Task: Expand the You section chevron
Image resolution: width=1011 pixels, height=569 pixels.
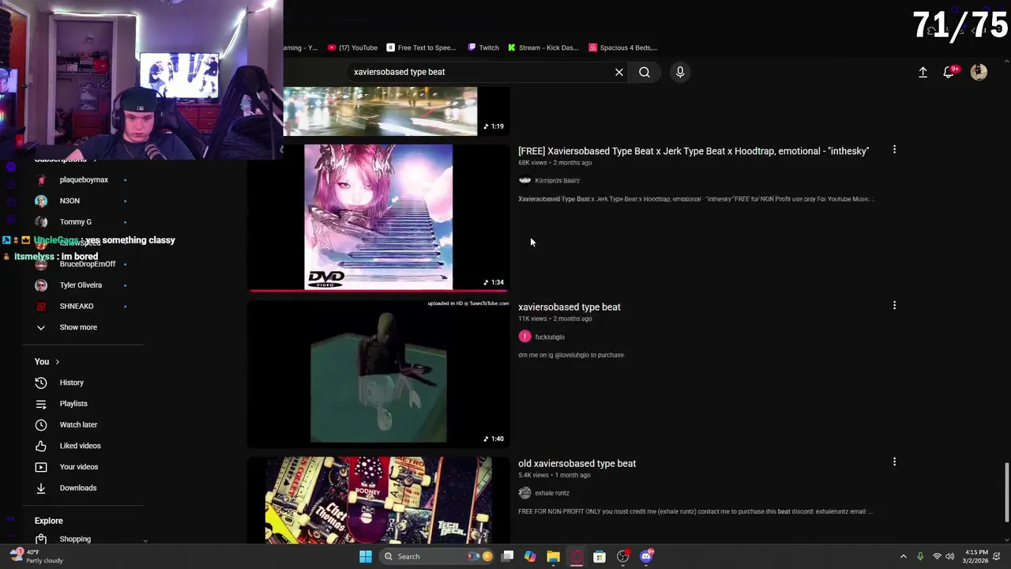Action: point(57,362)
